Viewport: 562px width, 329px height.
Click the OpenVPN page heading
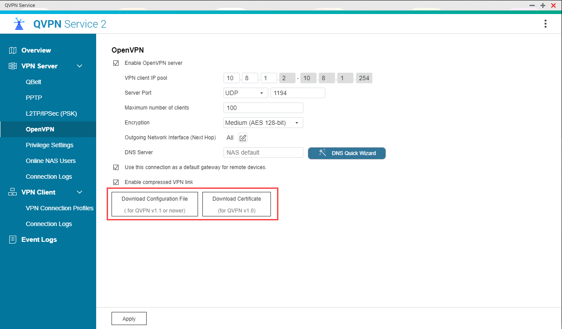point(128,50)
